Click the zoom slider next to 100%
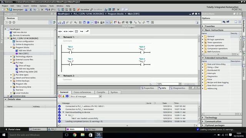This screenshot has width=246, height=138. click(x=190, y=84)
